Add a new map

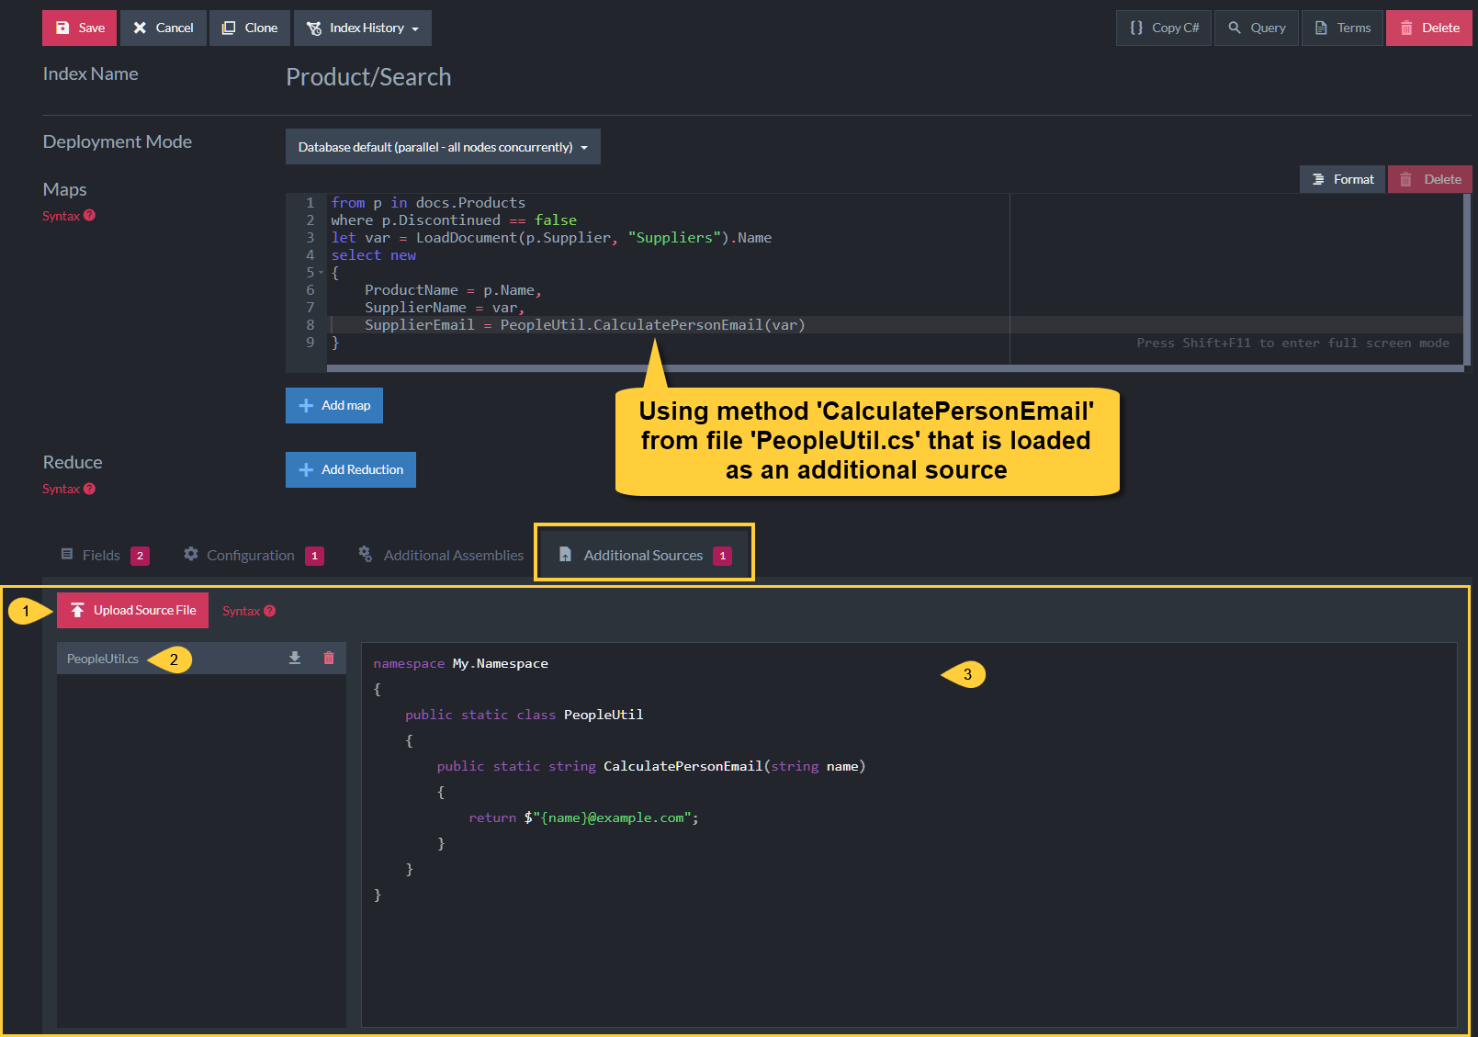click(334, 405)
